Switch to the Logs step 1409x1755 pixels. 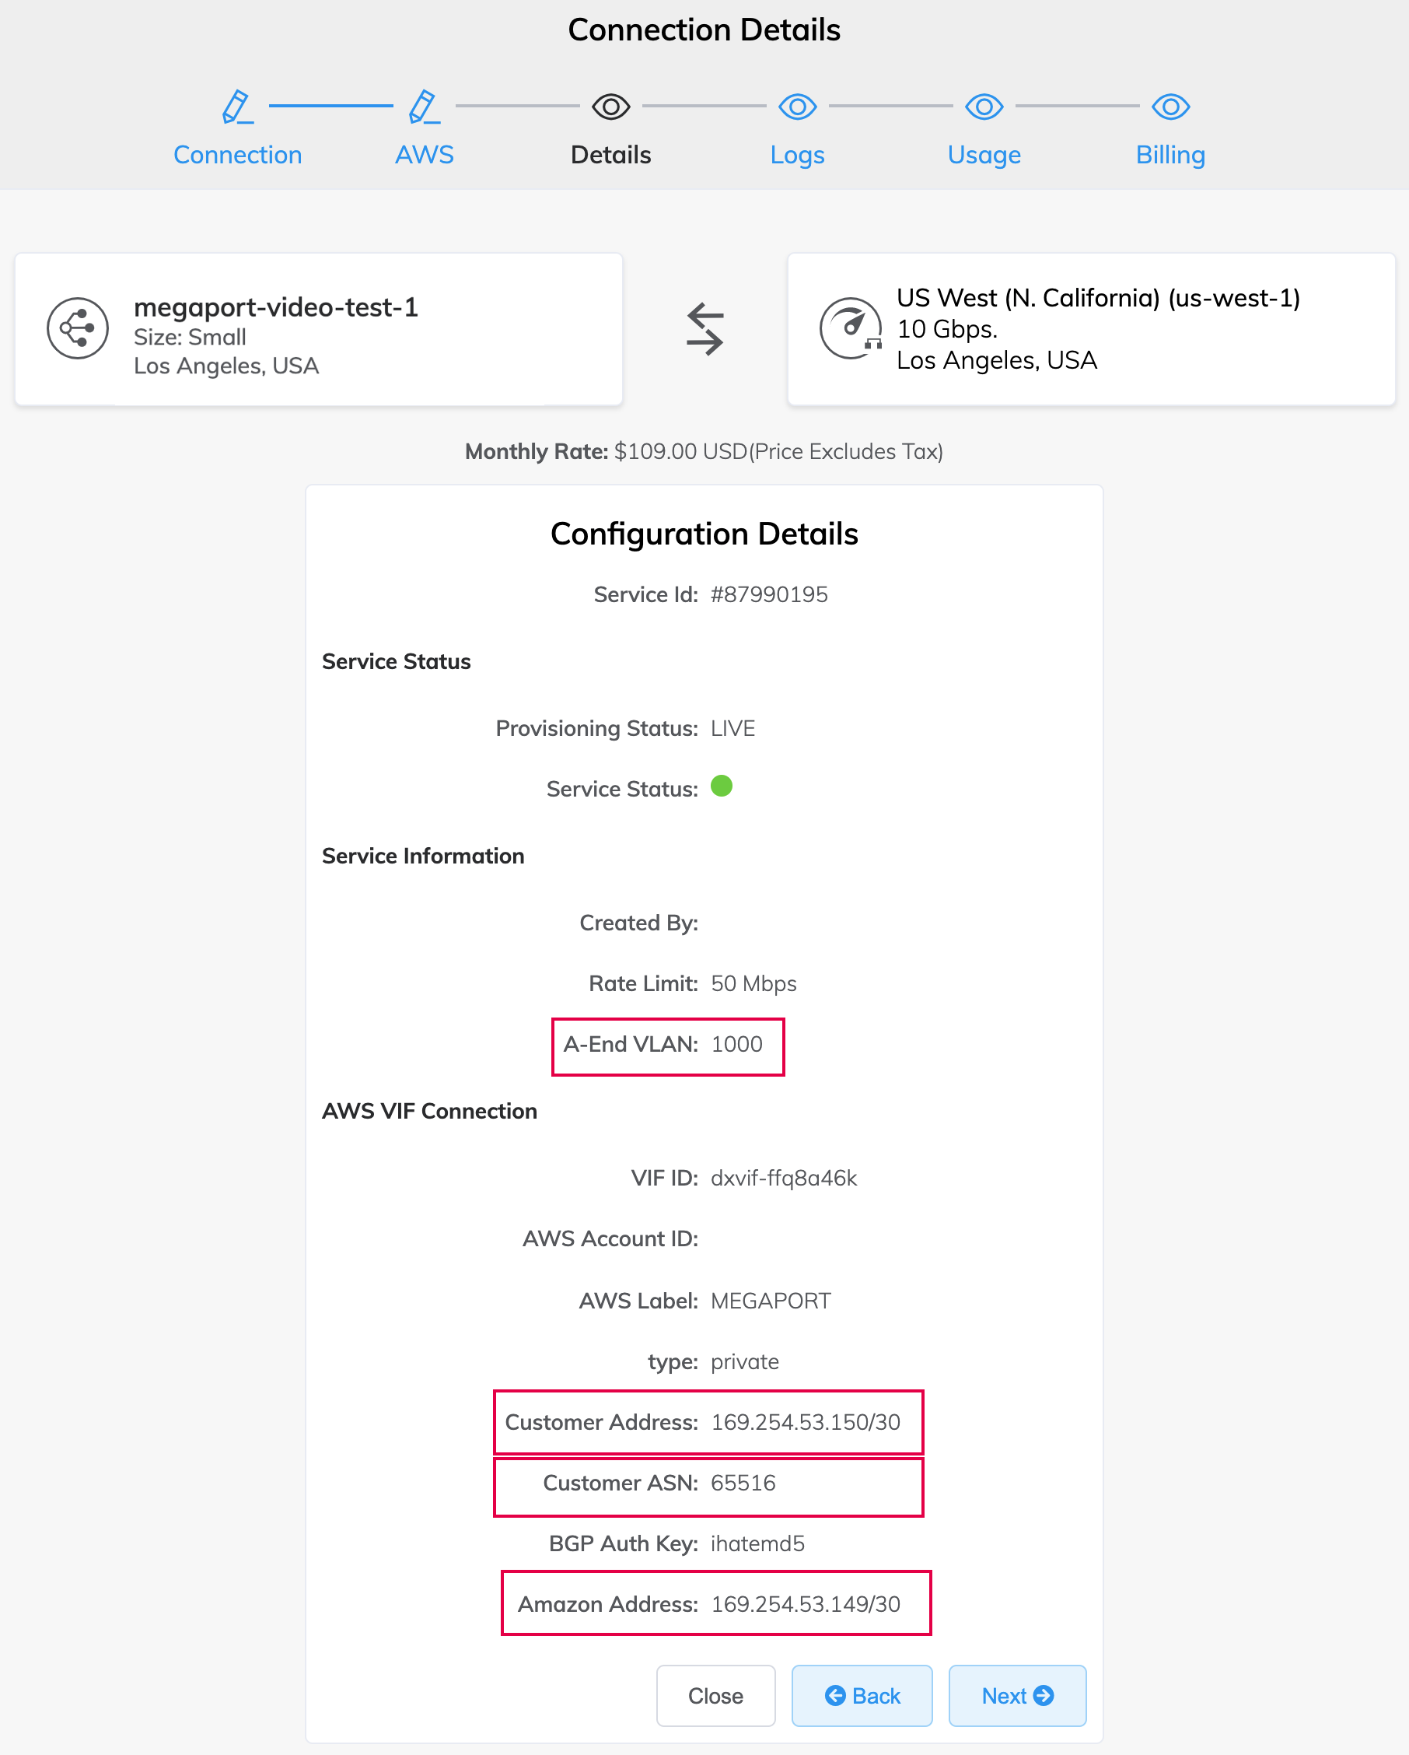(797, 155)
